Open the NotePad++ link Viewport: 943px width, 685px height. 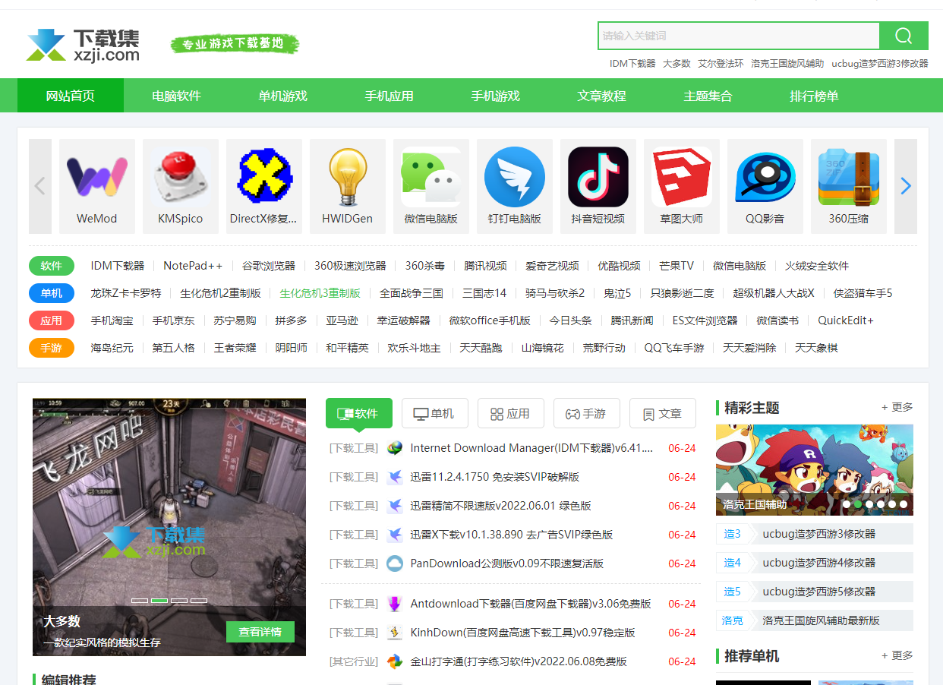coord(193,266)
